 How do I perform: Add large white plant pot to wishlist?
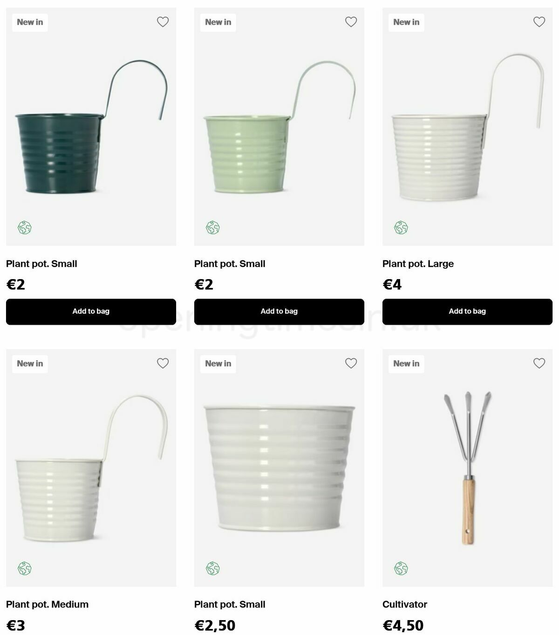(x=539, y=22)
